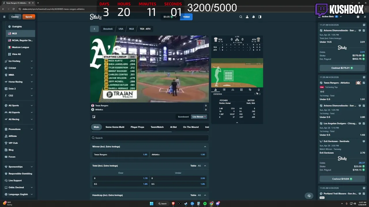The width and height of the screenshot is (369, 207).
Task: Switch to the Live Stream view
Action: pos(199,117)
